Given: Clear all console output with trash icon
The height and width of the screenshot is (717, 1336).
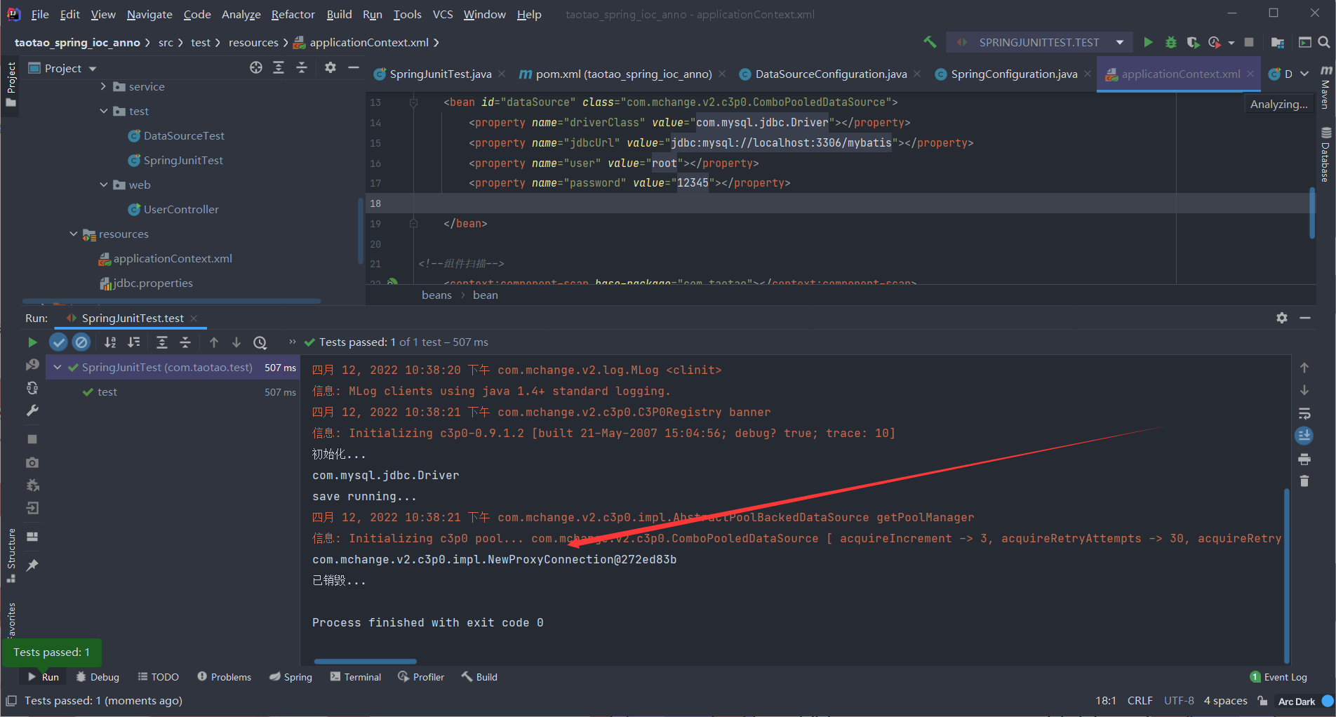Looking at the screenshot, I should 1304,481.
